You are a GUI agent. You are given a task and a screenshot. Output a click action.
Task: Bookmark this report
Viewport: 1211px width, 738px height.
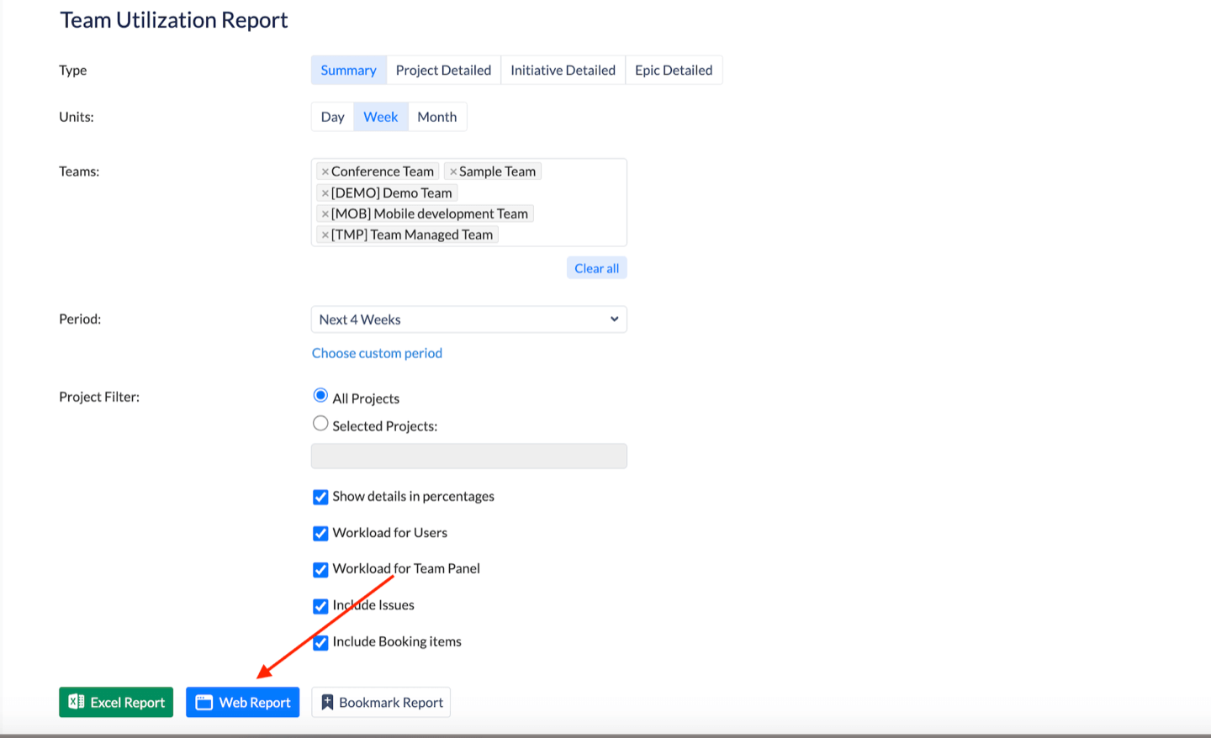pyautogui.click(x=381, y=702)
